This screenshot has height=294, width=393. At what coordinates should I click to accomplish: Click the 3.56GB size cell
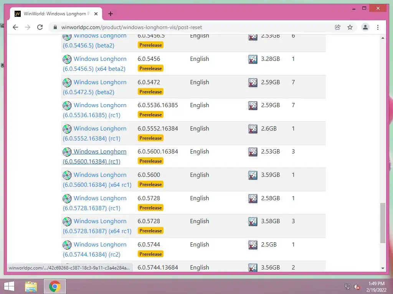[270, 267]
